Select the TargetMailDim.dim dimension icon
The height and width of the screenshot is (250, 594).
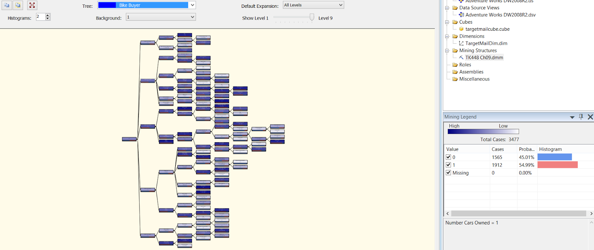461,43
